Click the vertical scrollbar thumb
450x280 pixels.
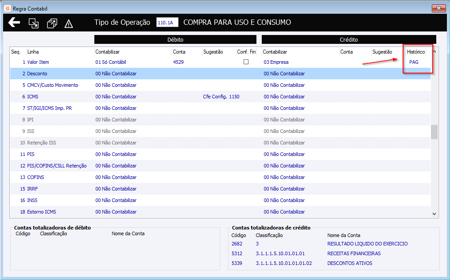434,132
